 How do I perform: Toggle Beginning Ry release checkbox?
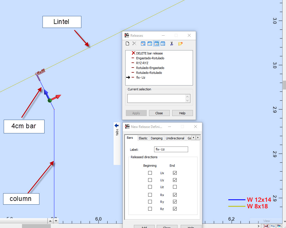pyautogui.click(x=150, y=201)
